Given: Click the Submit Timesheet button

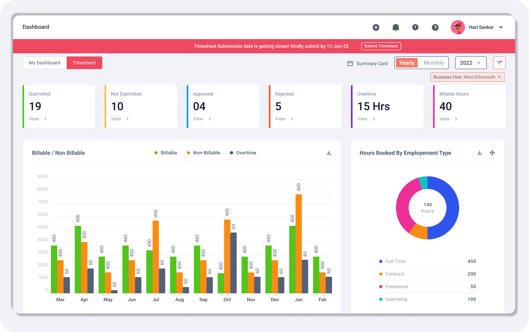Looking at the screenshot, I should point(381,46).
